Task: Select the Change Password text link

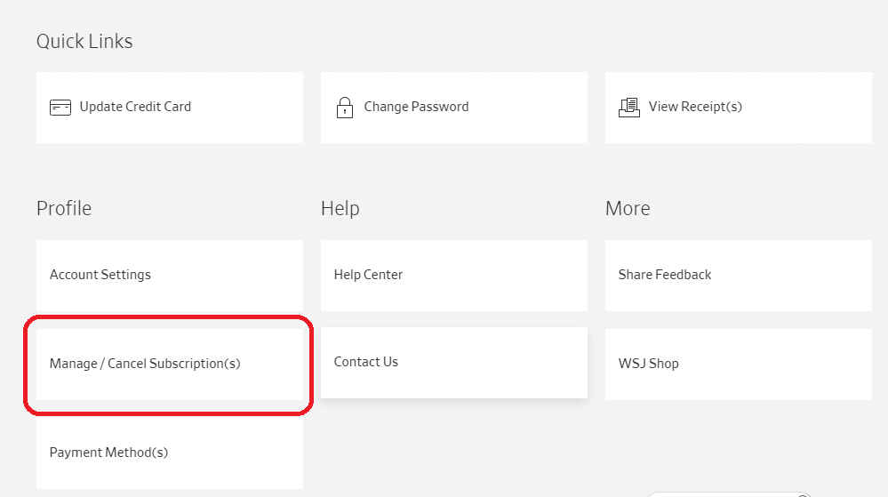Action: pos(416,107)
